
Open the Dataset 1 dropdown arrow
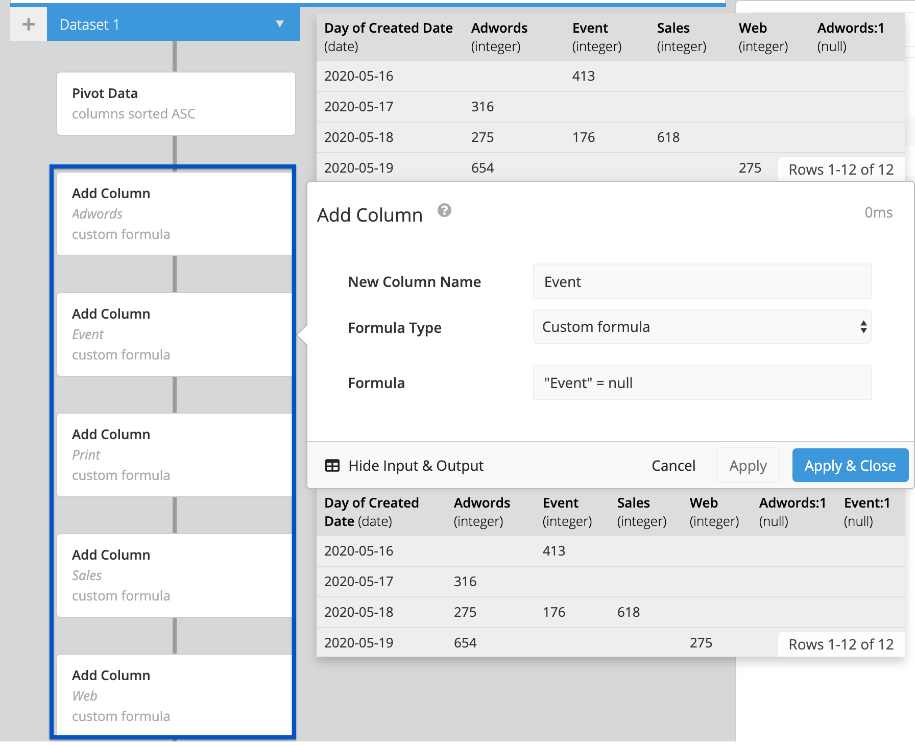click(280, 24)
